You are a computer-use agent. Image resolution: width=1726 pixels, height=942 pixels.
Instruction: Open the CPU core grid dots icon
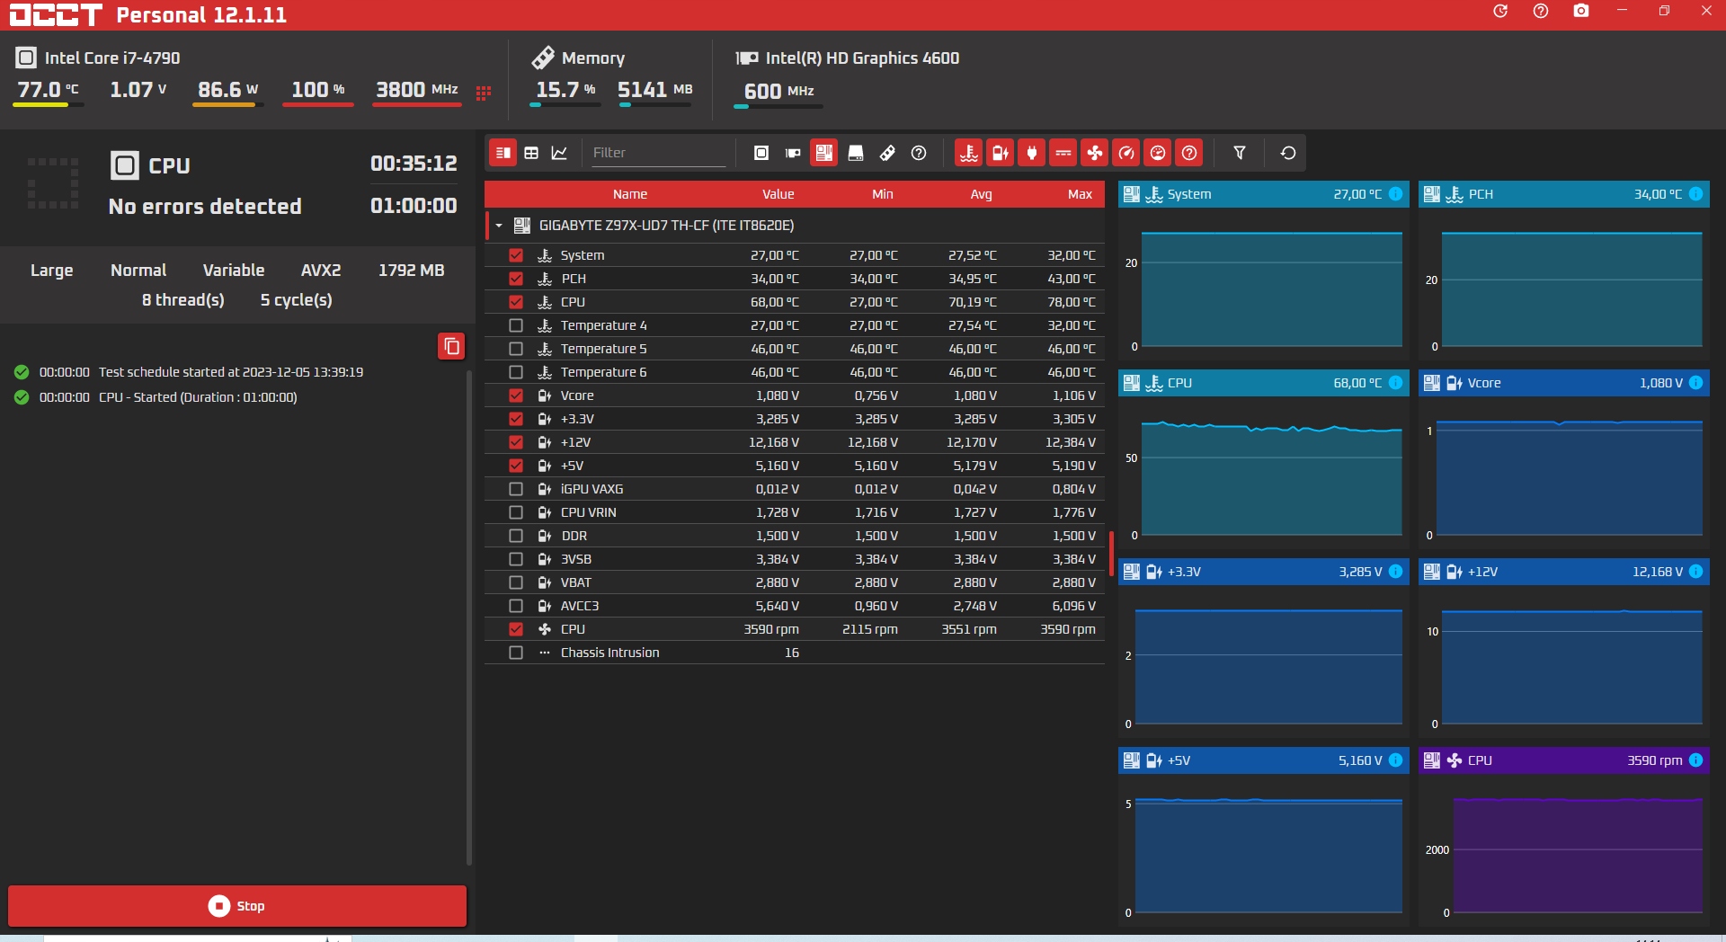coord(484,93)
